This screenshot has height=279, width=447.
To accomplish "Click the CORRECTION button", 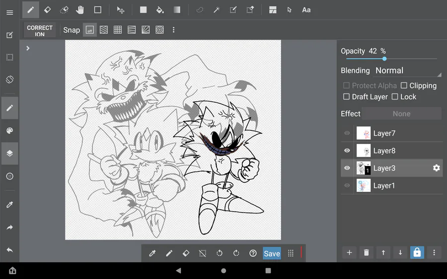I will (40, 30).
